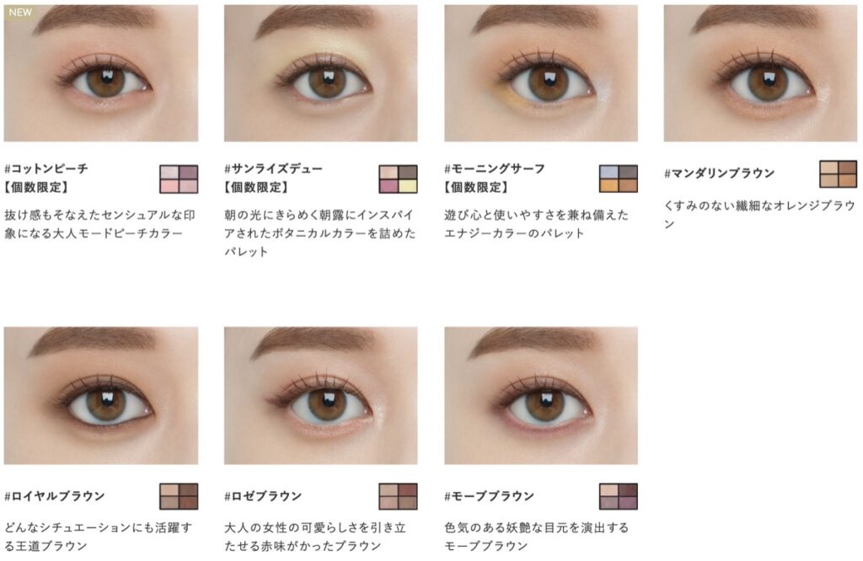The height and width of the screenshot is (561, 863).
Task: Click the モーブブラウン palette swatch
Action: click(618, 496)
